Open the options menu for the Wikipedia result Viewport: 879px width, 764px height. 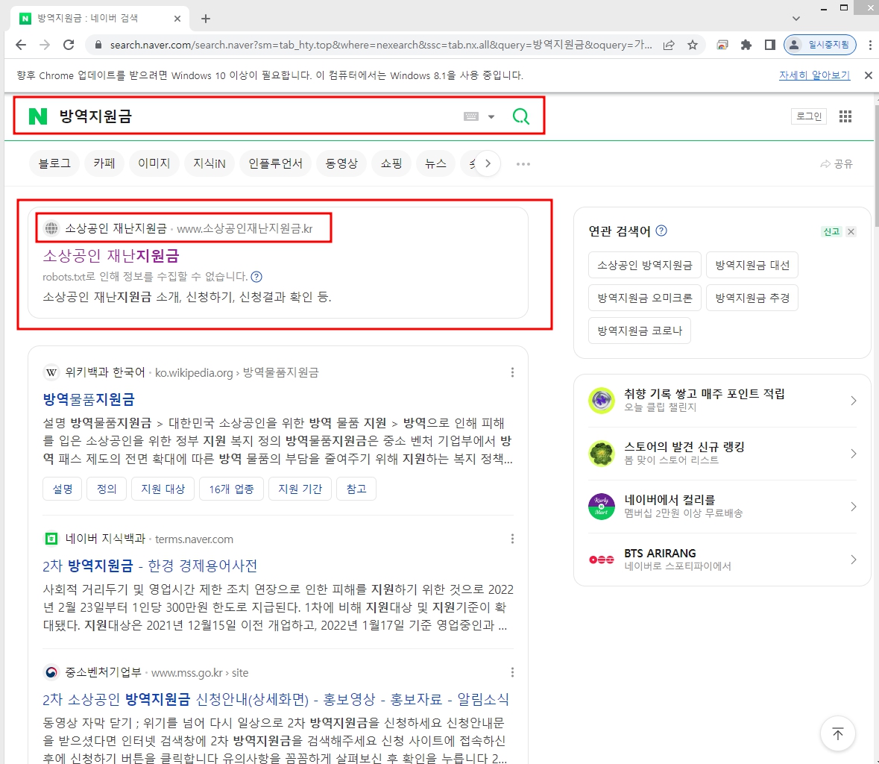pos(512,372)
